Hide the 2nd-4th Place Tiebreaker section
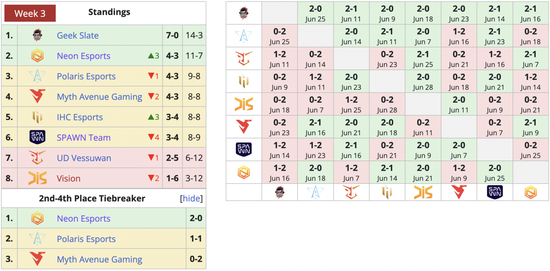This screenshot has height=271, width=550. 191,199
